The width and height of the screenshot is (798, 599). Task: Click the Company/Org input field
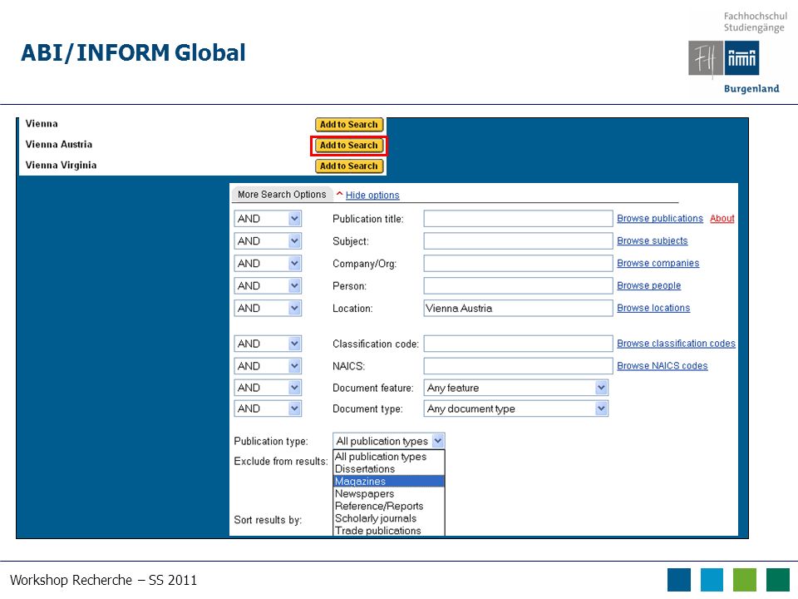pos(518,264)
